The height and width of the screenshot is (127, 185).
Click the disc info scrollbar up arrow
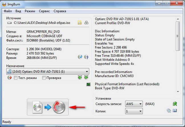click(178, 19)
